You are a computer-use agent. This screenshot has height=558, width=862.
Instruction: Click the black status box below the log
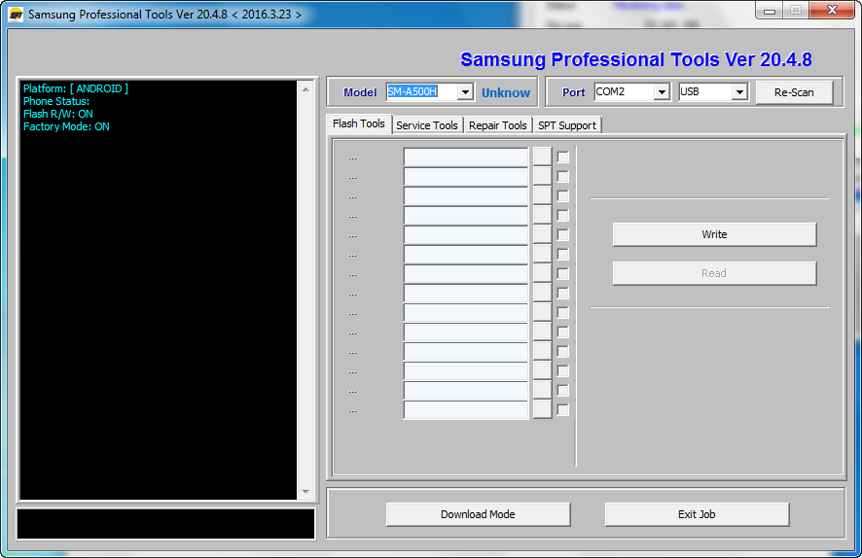[x=166, y=524]
